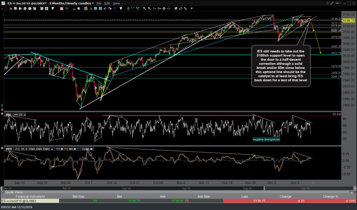The width and height of the screenshot is (357, 210).
Task: Click the red pencil edit icon
Action: point(62,9)
